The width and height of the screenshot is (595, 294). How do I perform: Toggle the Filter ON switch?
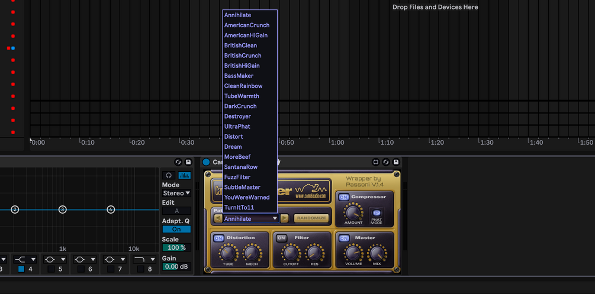tap(281, 238)
